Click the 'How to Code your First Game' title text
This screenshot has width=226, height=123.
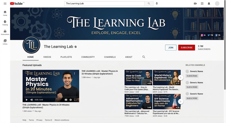pyautogui.click(x=137, y=88)
